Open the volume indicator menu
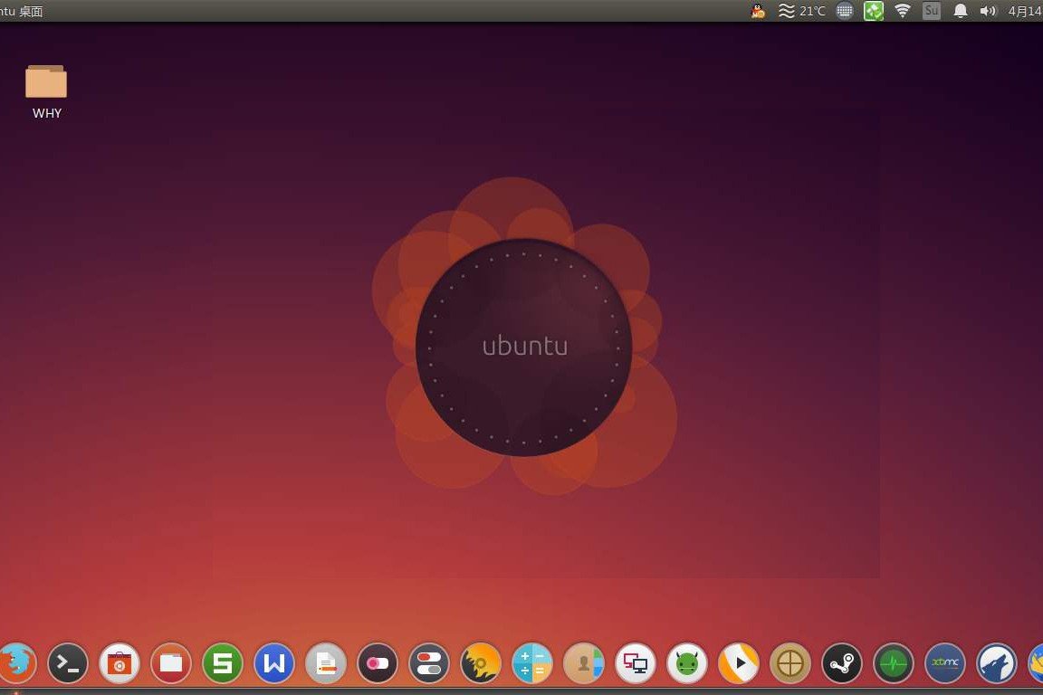Screen dimensions: 1043x695 coord(988,12)
